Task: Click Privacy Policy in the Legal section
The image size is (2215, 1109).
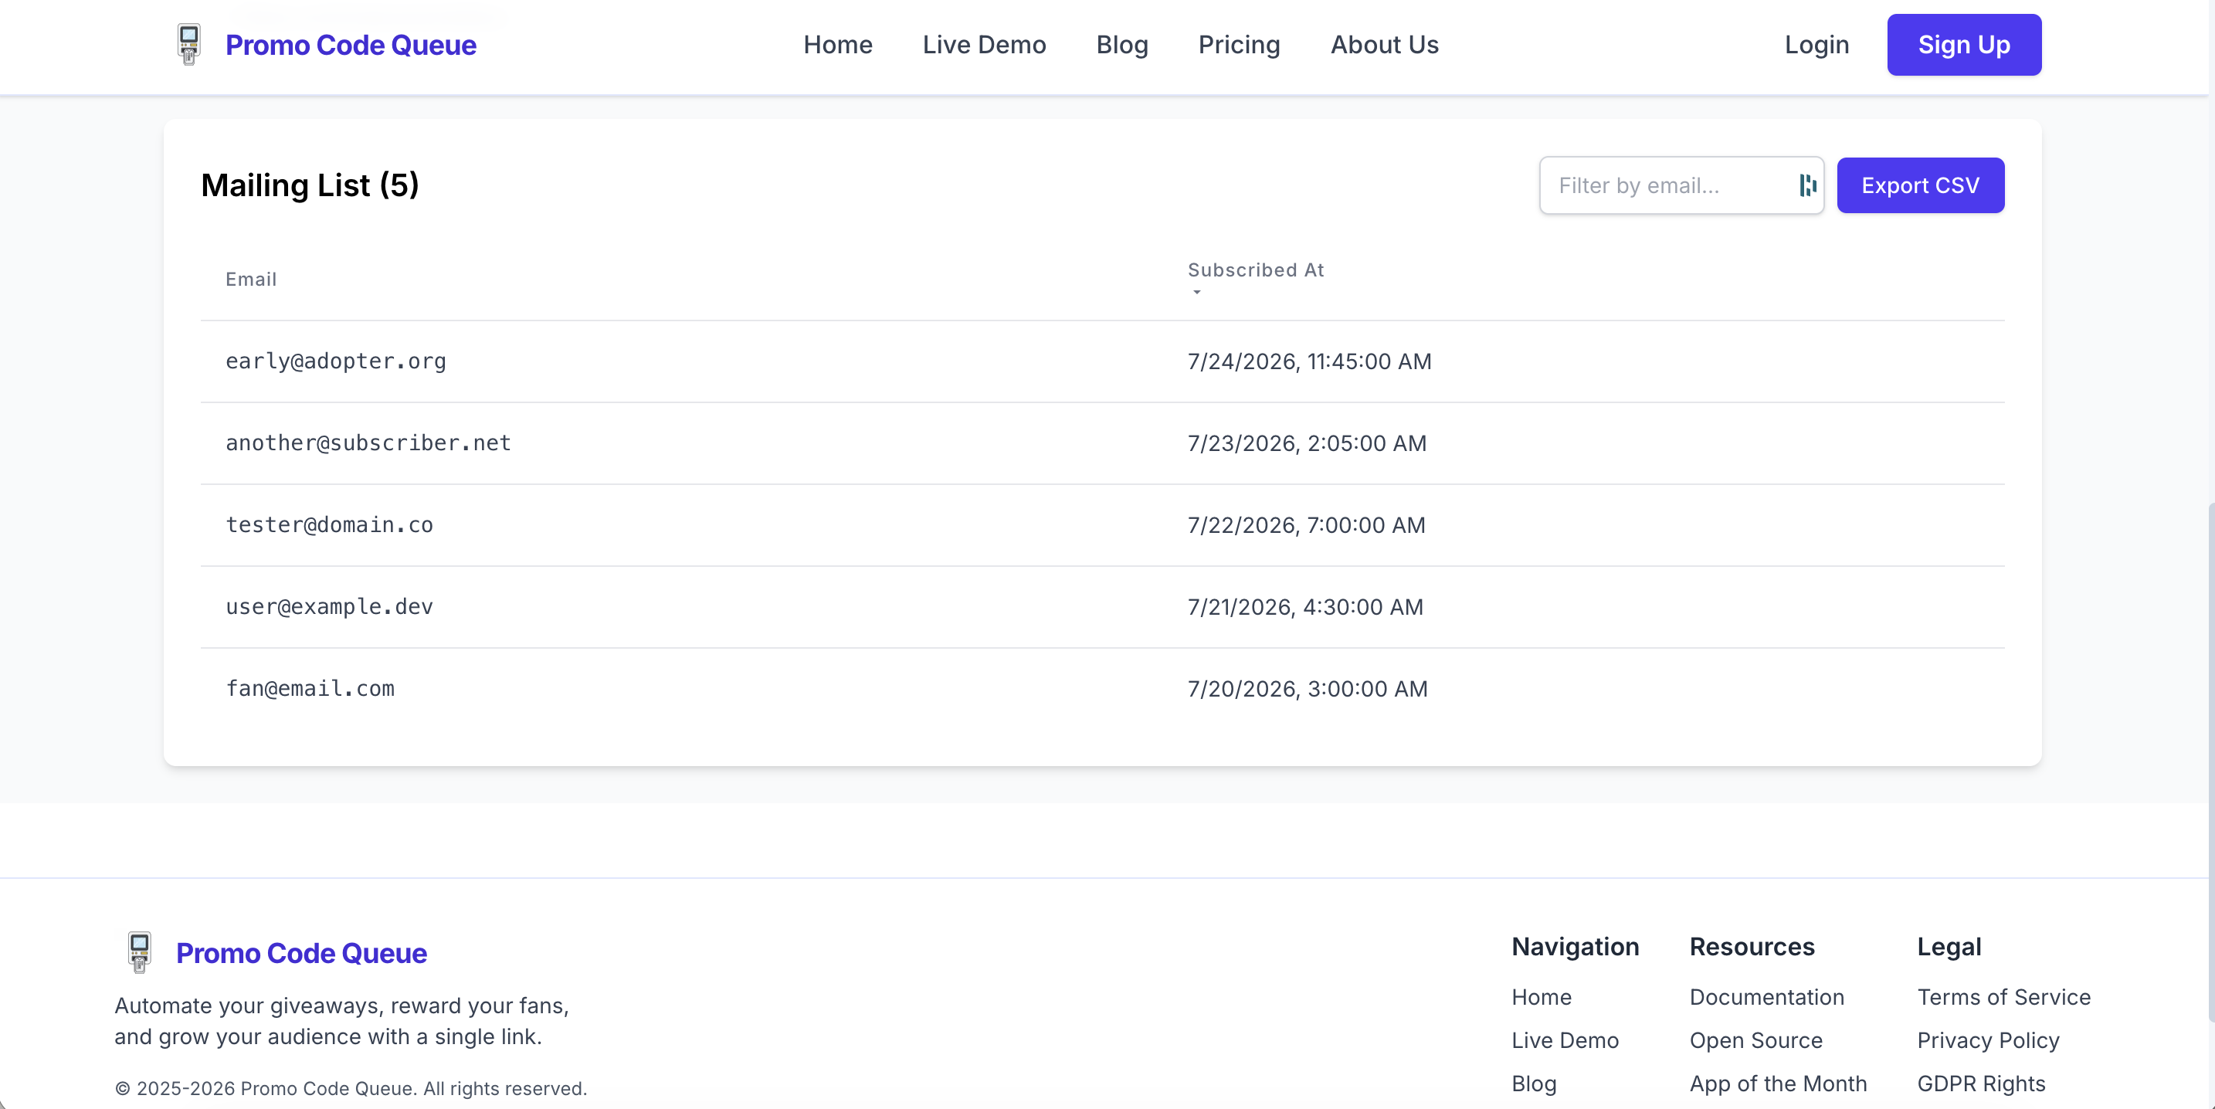Action: coord(1987,1040)
